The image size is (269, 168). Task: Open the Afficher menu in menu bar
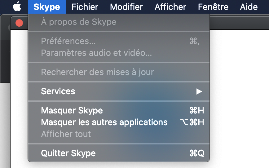170,7
